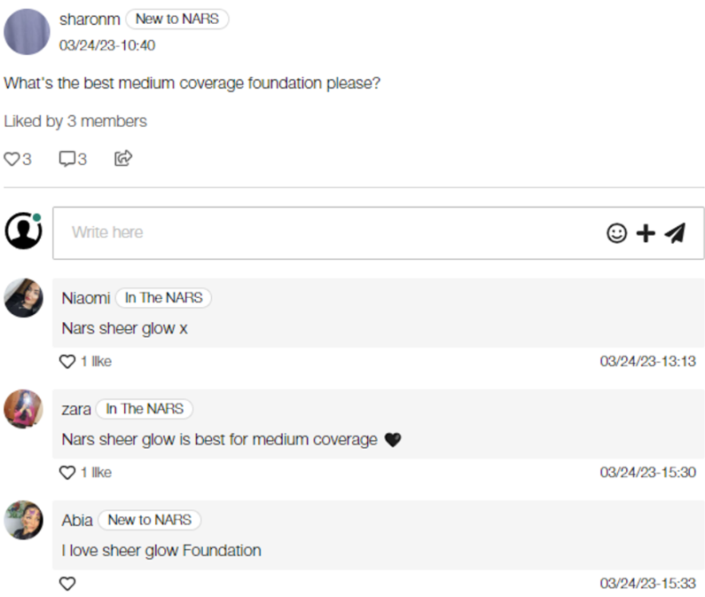Show members via 'Liked by 3 members'
Viewport: 705px width, 597px height.
(x=75, y=121)
